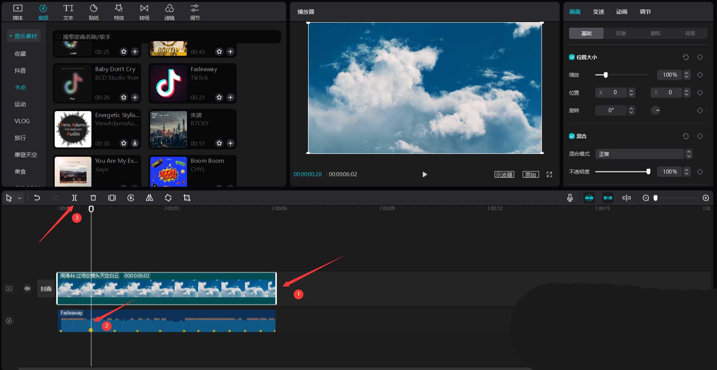This screenshot has width=717, height=370.
Task: Click the rotation dial knob
Action: [656, 110]
